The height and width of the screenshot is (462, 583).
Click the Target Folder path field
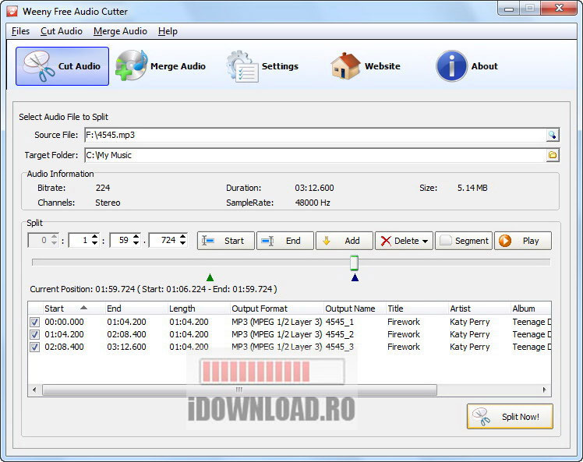coord(316,155)
